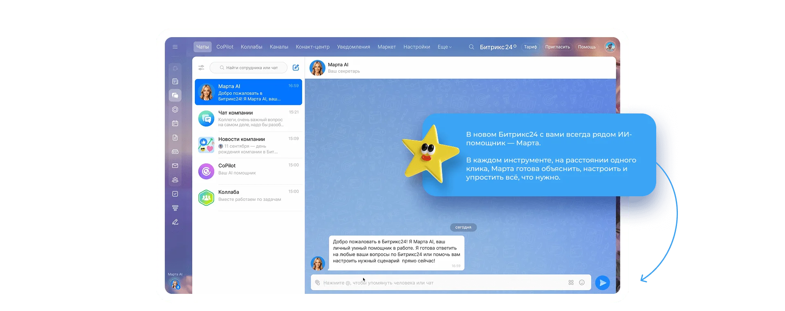Click the search magnifier in top bar

(x=471, y=47)
